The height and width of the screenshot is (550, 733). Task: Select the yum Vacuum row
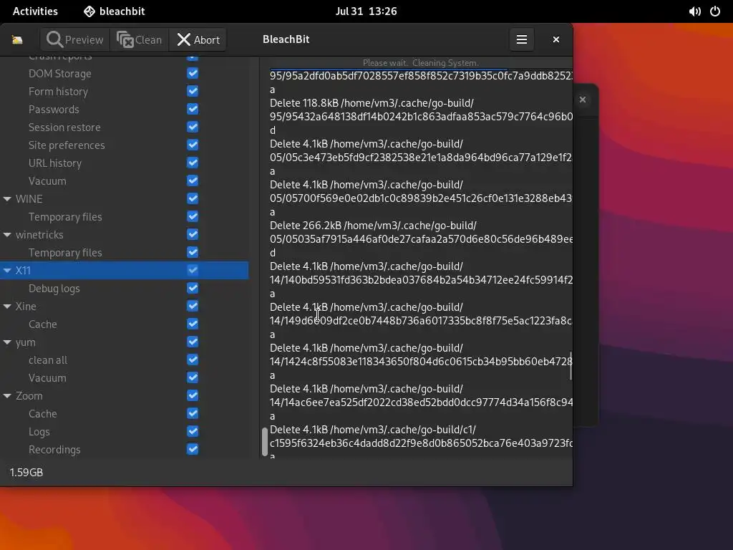[x=125, y=377]
